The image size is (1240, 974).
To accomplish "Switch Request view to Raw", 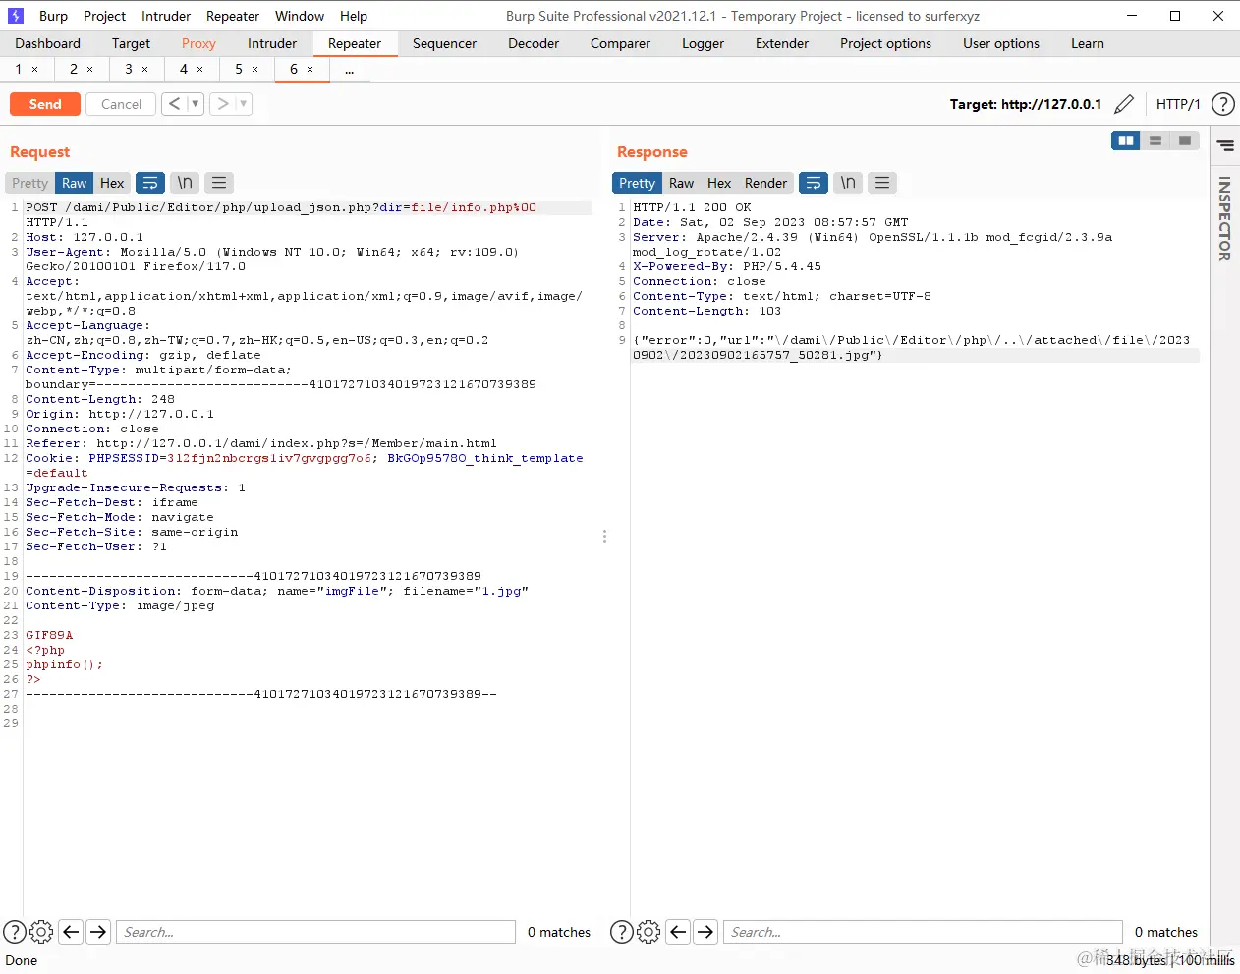I will [x=75, y=183].
